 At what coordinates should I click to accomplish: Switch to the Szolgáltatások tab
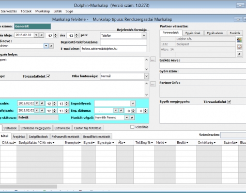pyautogui.click(x=38, y=137)
